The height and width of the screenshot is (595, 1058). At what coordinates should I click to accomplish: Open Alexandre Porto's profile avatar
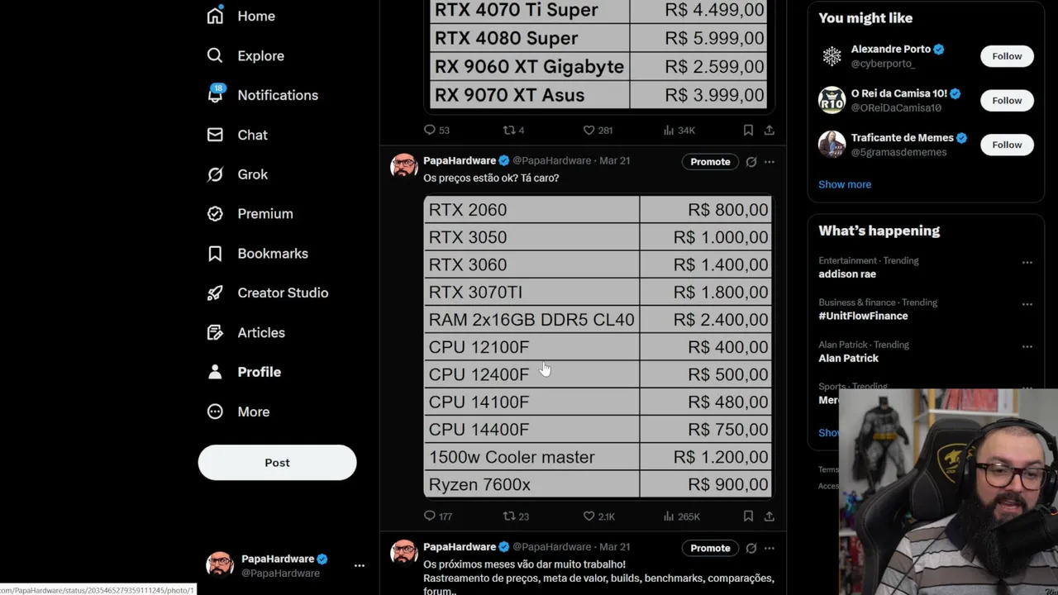pyautogui.click(x=832, y=56)
